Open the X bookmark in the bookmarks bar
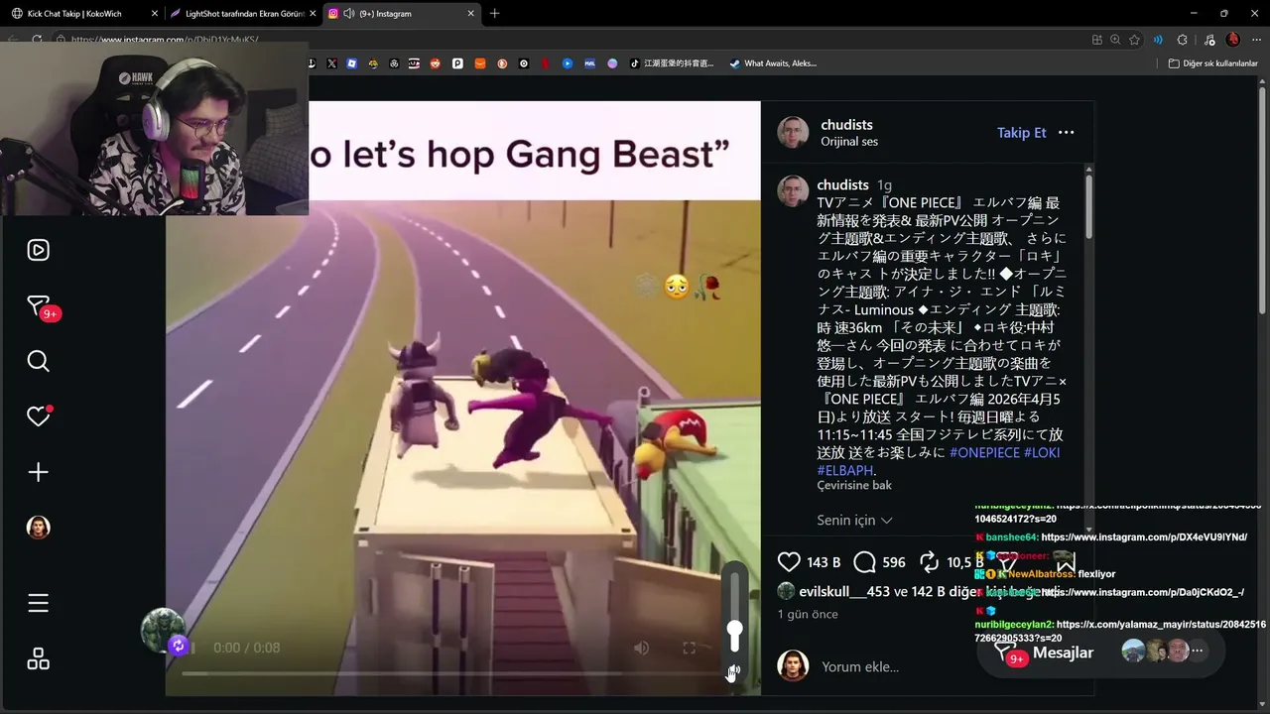 point(331,63)
